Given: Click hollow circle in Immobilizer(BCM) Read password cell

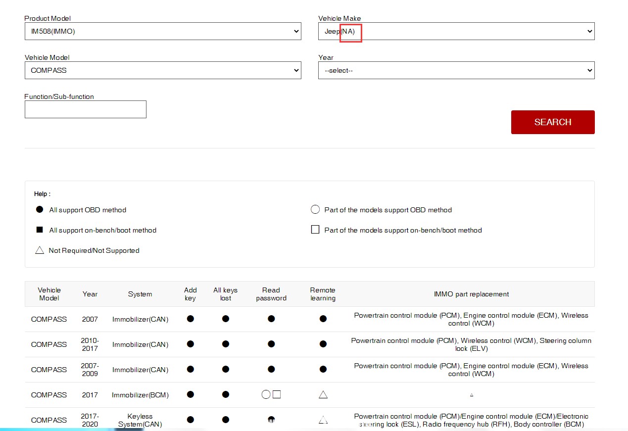Looking at the screenshot, I should tap(266, 394).
